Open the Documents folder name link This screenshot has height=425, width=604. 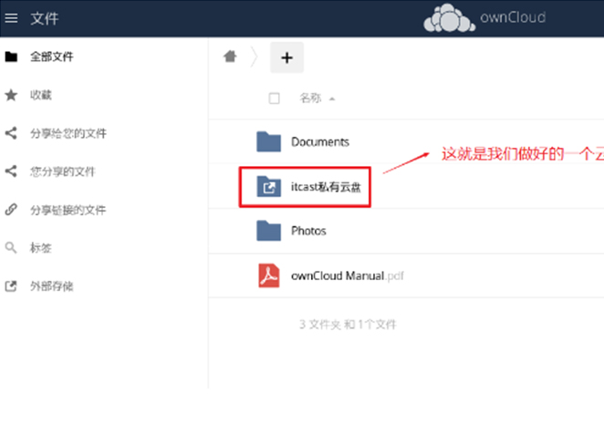point(320,142)
